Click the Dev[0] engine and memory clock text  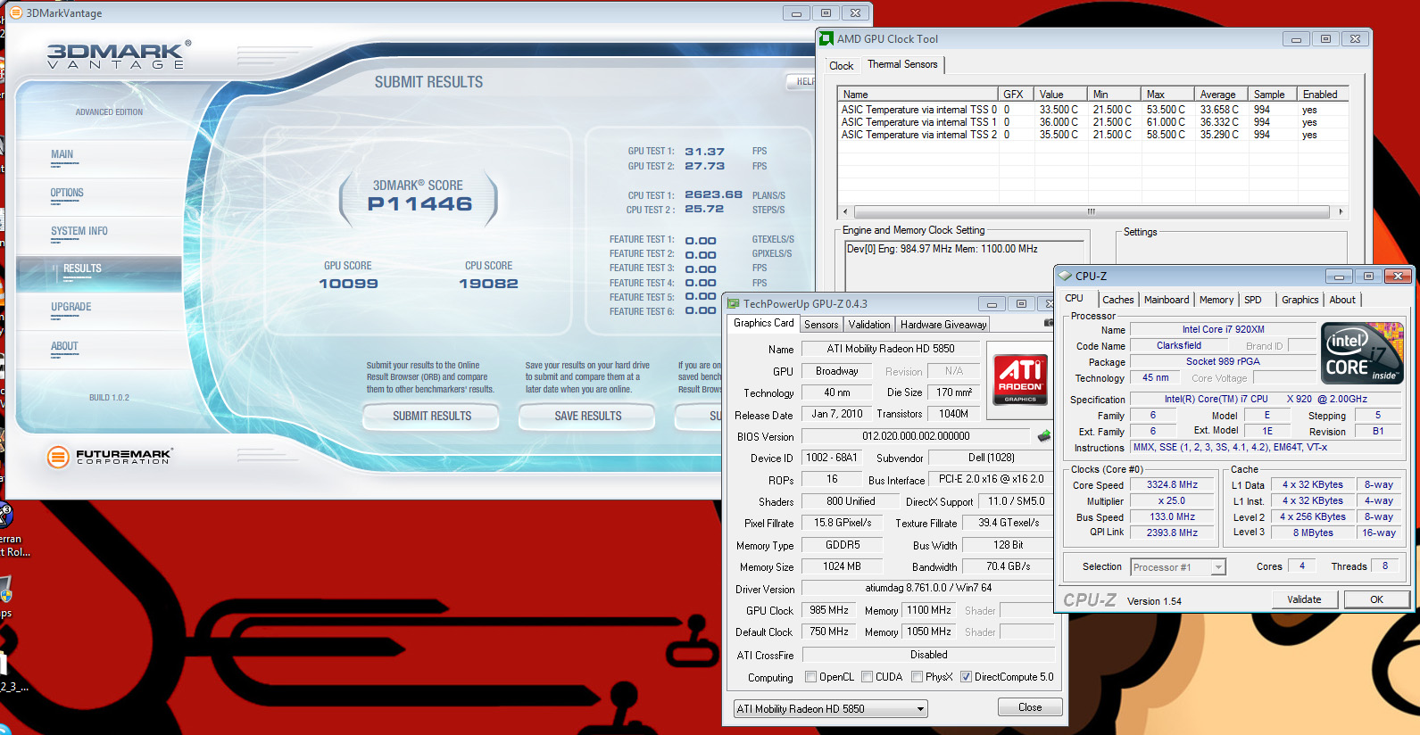[x=942, y=249]
